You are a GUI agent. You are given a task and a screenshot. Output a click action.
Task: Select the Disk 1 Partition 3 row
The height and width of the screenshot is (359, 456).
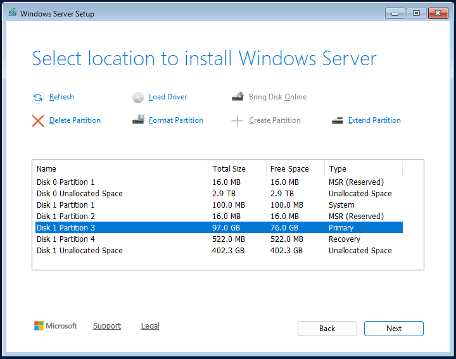(219, 227)
